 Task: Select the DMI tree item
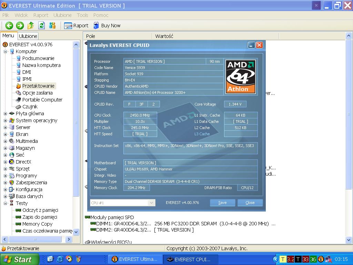pos(27,72)
